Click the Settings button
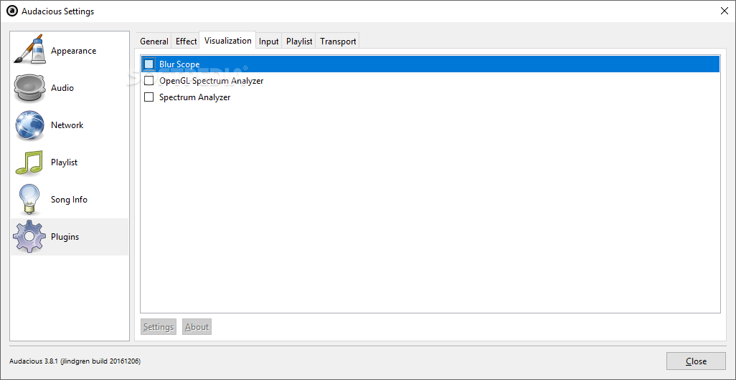Viewport: 736px width, 380px height. pyautogui.click(x=159, y=326)
